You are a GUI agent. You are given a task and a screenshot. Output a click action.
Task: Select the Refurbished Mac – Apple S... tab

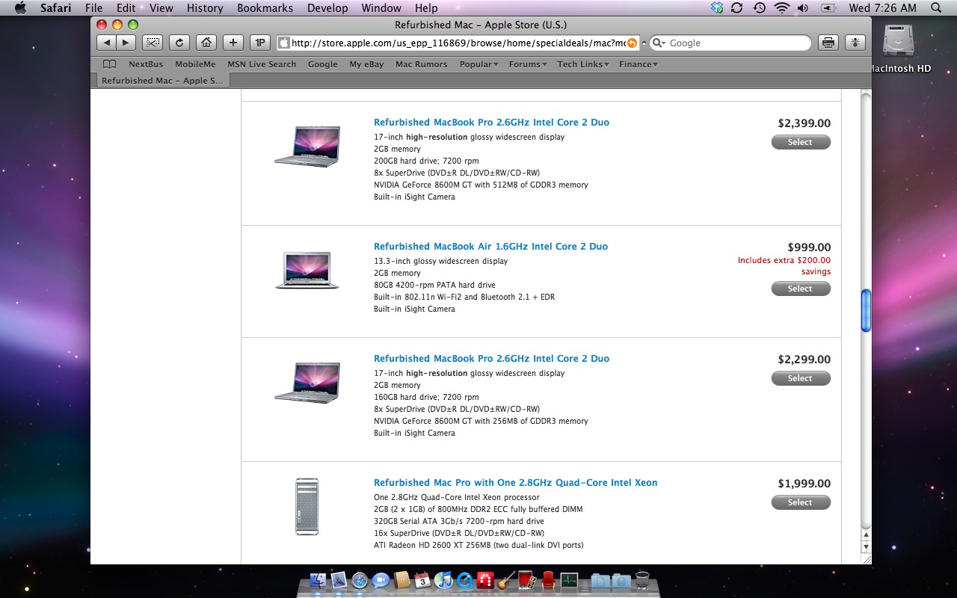click(x=162, y=81)
